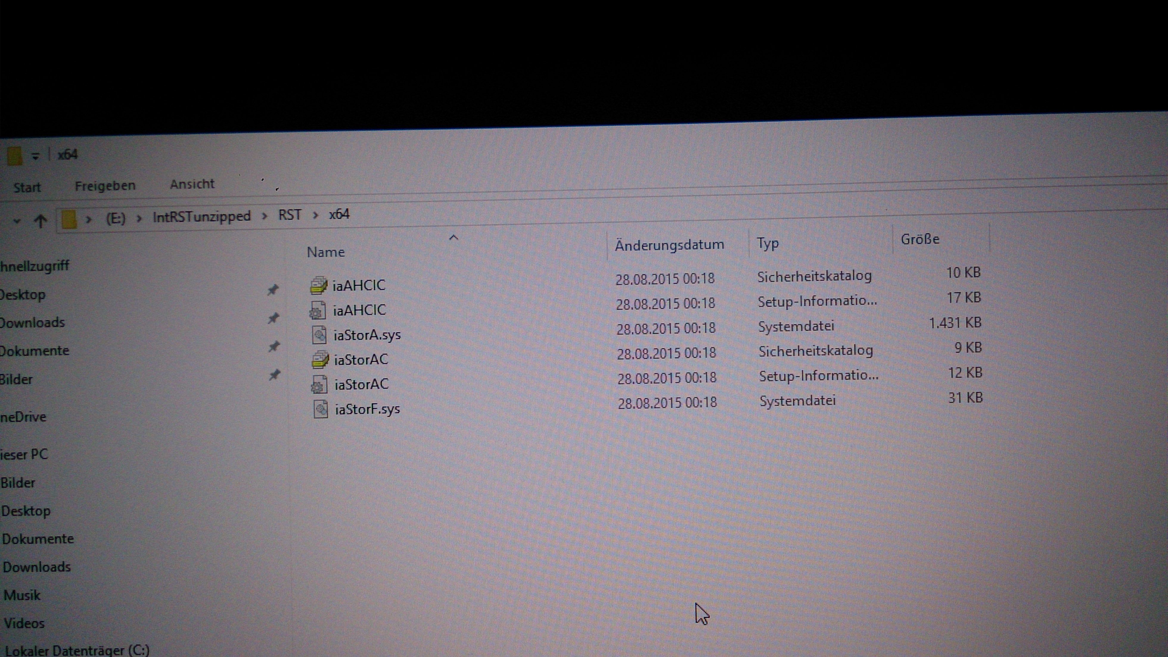The image size is (1168, 657).
Task: Open the Ansicht ribbon tab
Action: point(192,184)
